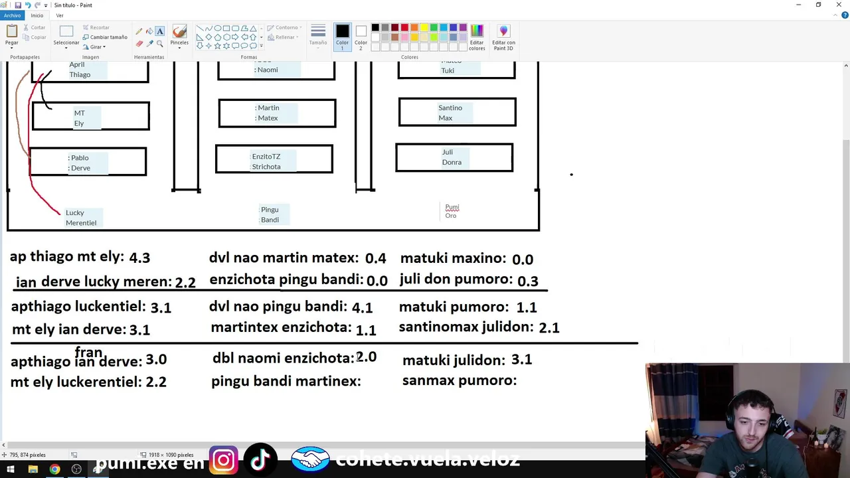The width and height of the screenshot is (850, 478).
Task: Click the Recortar crop button
Action: 96,28
